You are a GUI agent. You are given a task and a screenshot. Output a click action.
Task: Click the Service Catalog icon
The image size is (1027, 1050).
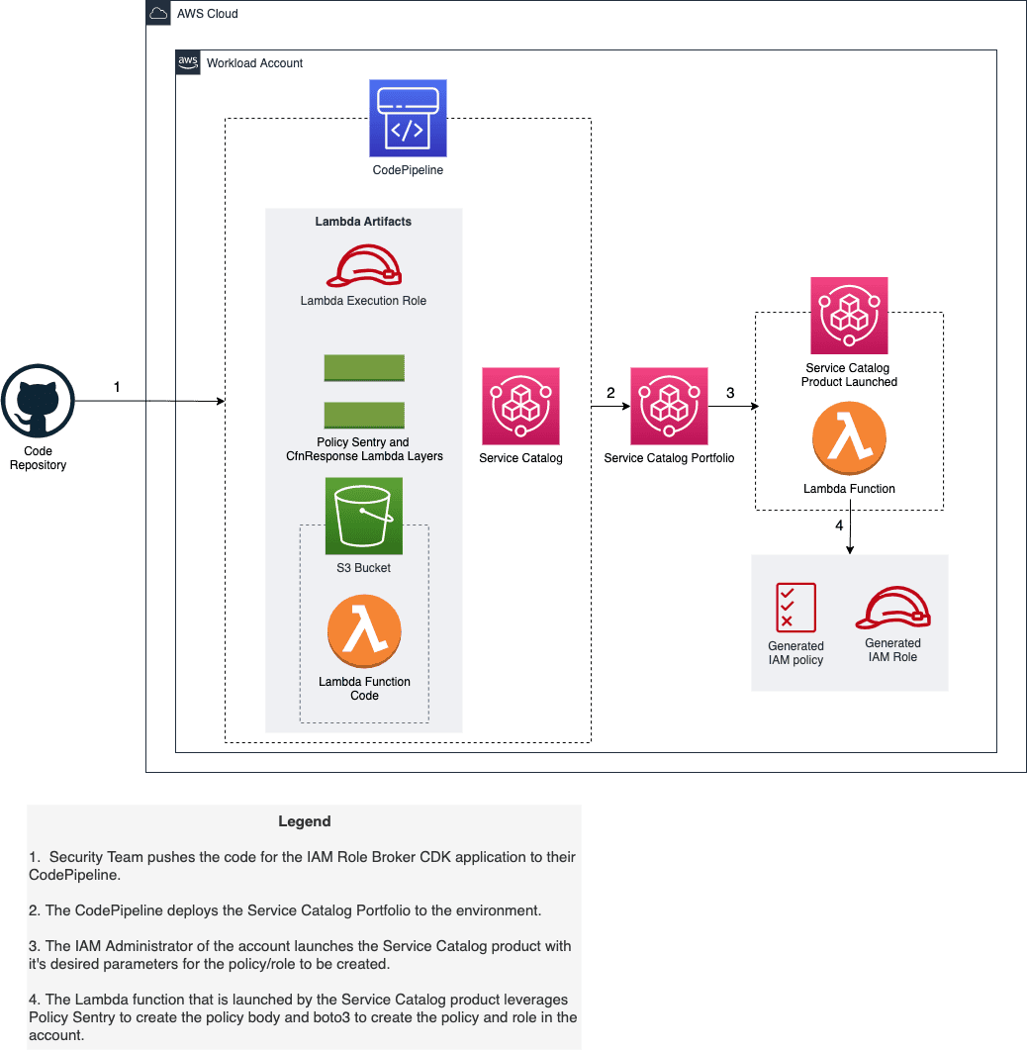(520, 406)
